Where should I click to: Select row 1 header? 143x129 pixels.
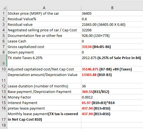(4, 13)
